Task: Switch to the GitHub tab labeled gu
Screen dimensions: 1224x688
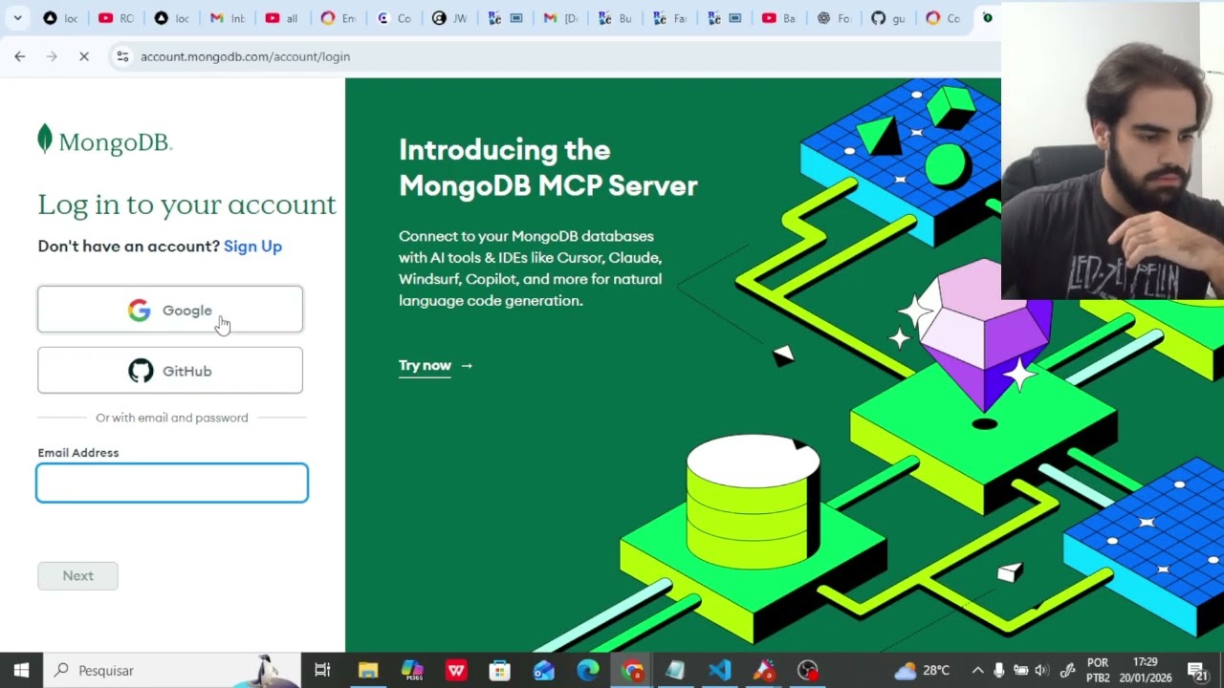Action: (888, 18)
